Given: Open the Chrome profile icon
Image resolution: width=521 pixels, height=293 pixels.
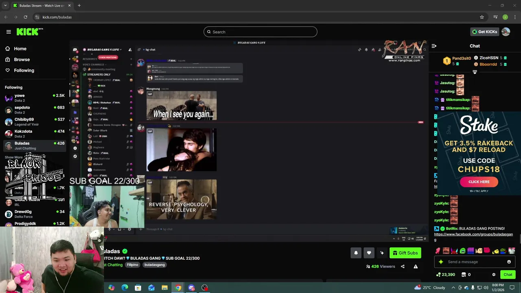Looking at the screenshot, I should click(x=505, y=17).
